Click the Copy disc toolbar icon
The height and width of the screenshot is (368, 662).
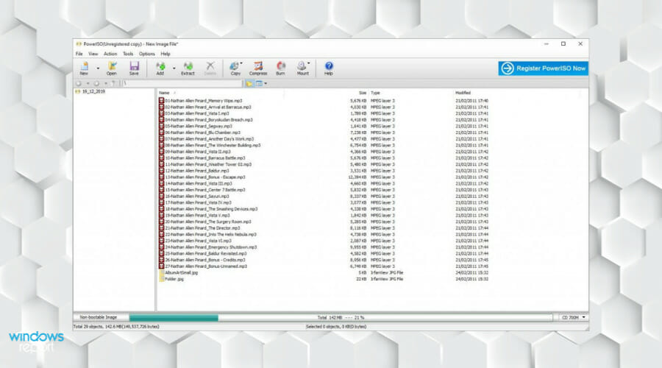click(x=235, y=68)
